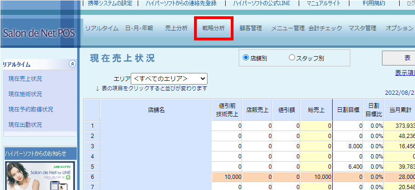
Task: Open the マニュアルサイト link
Action: (325, 3)
